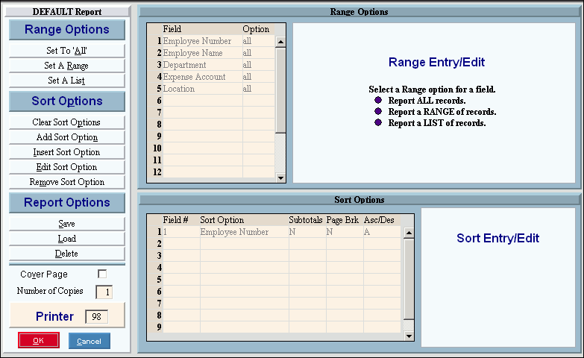Click the Set A List button
Image resolution: width=584 pixels, height=358 pixels.
(x=66, y=81)
